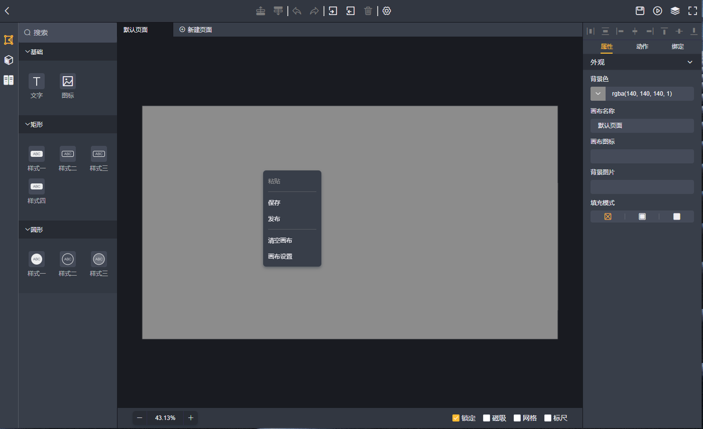
Task: Select the book-style sidebar icon
Action: [x=9, y=80]
